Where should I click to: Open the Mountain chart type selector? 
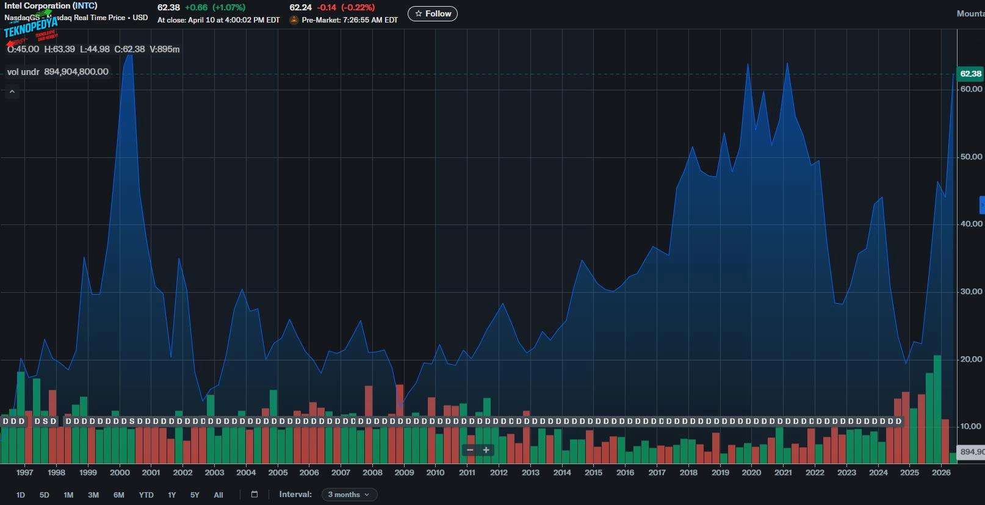coord(970,13)
